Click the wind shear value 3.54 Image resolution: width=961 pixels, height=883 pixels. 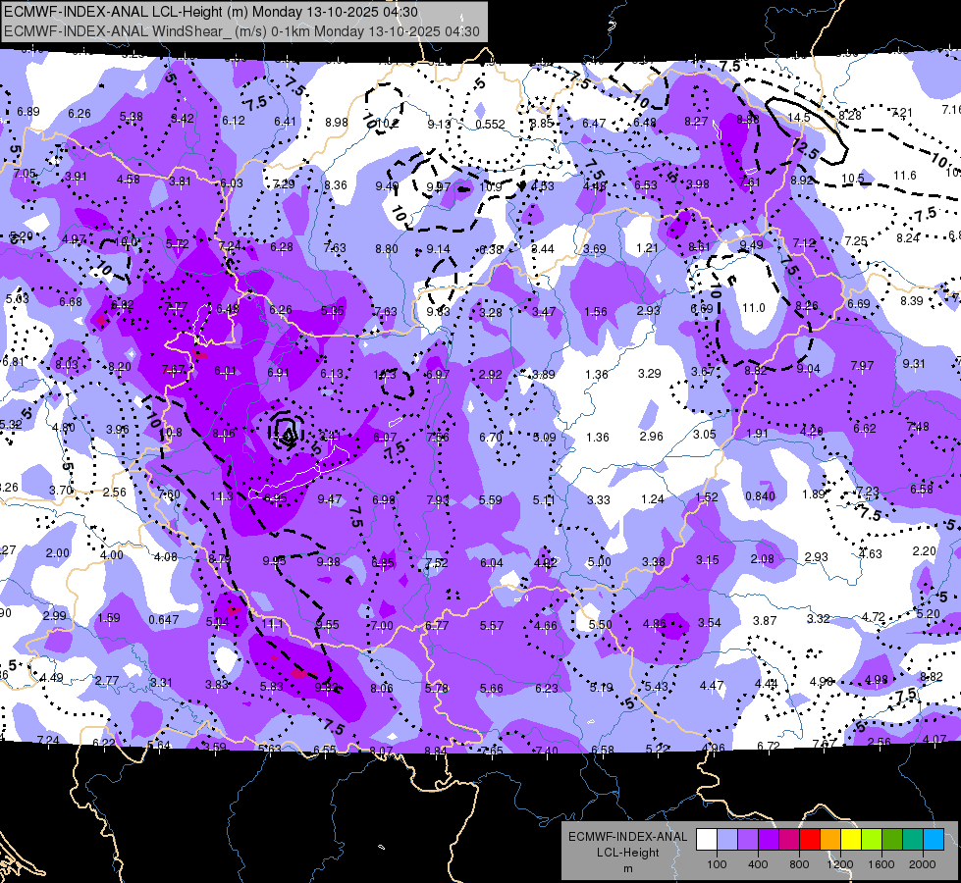(x=710, y=623)
